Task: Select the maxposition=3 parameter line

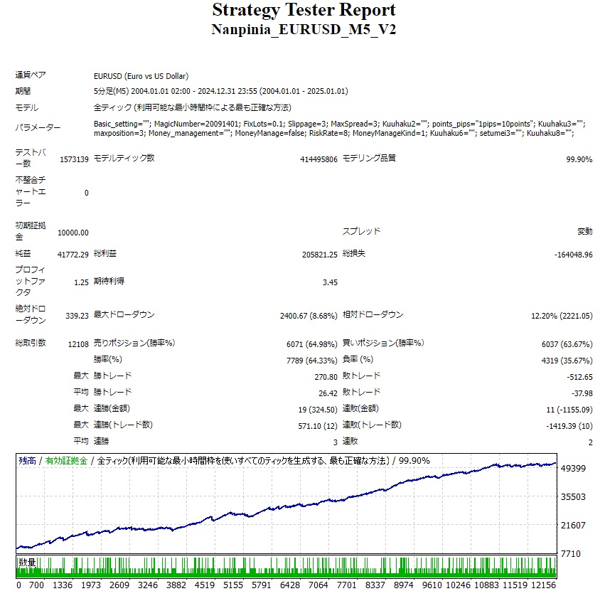Action: point(334,133)
